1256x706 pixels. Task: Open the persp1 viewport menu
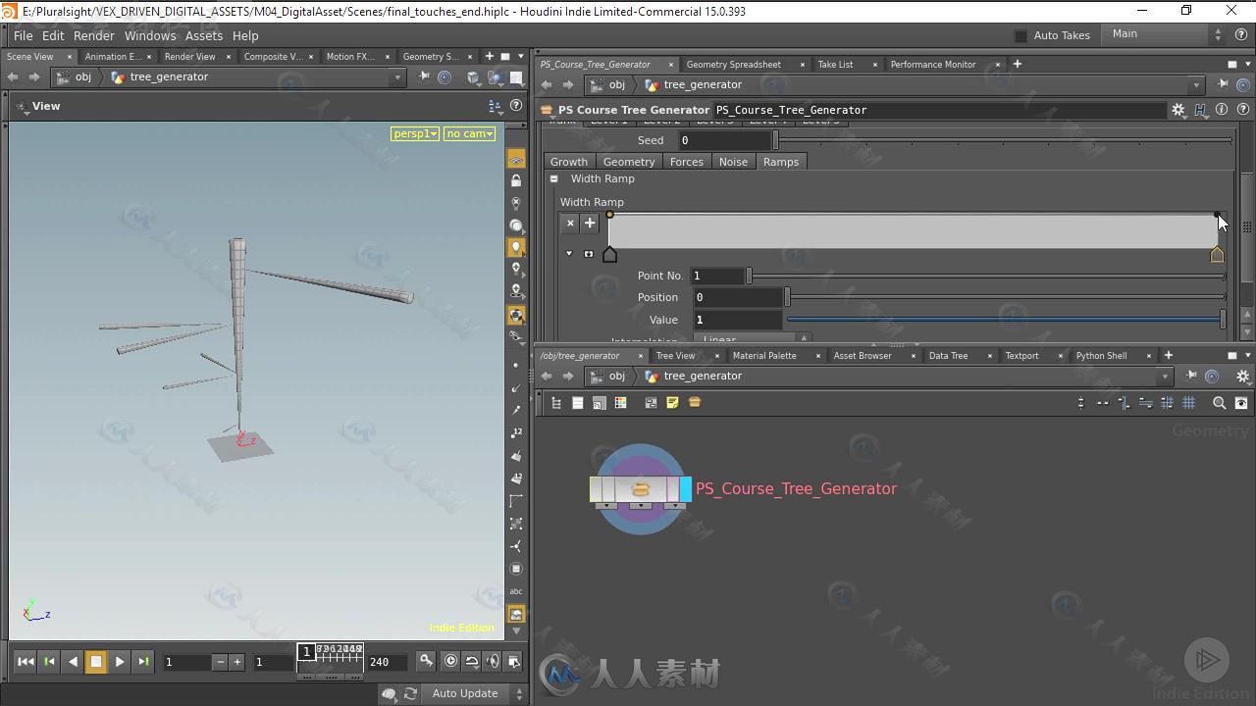pyautogui.click(x=415, y=133)
